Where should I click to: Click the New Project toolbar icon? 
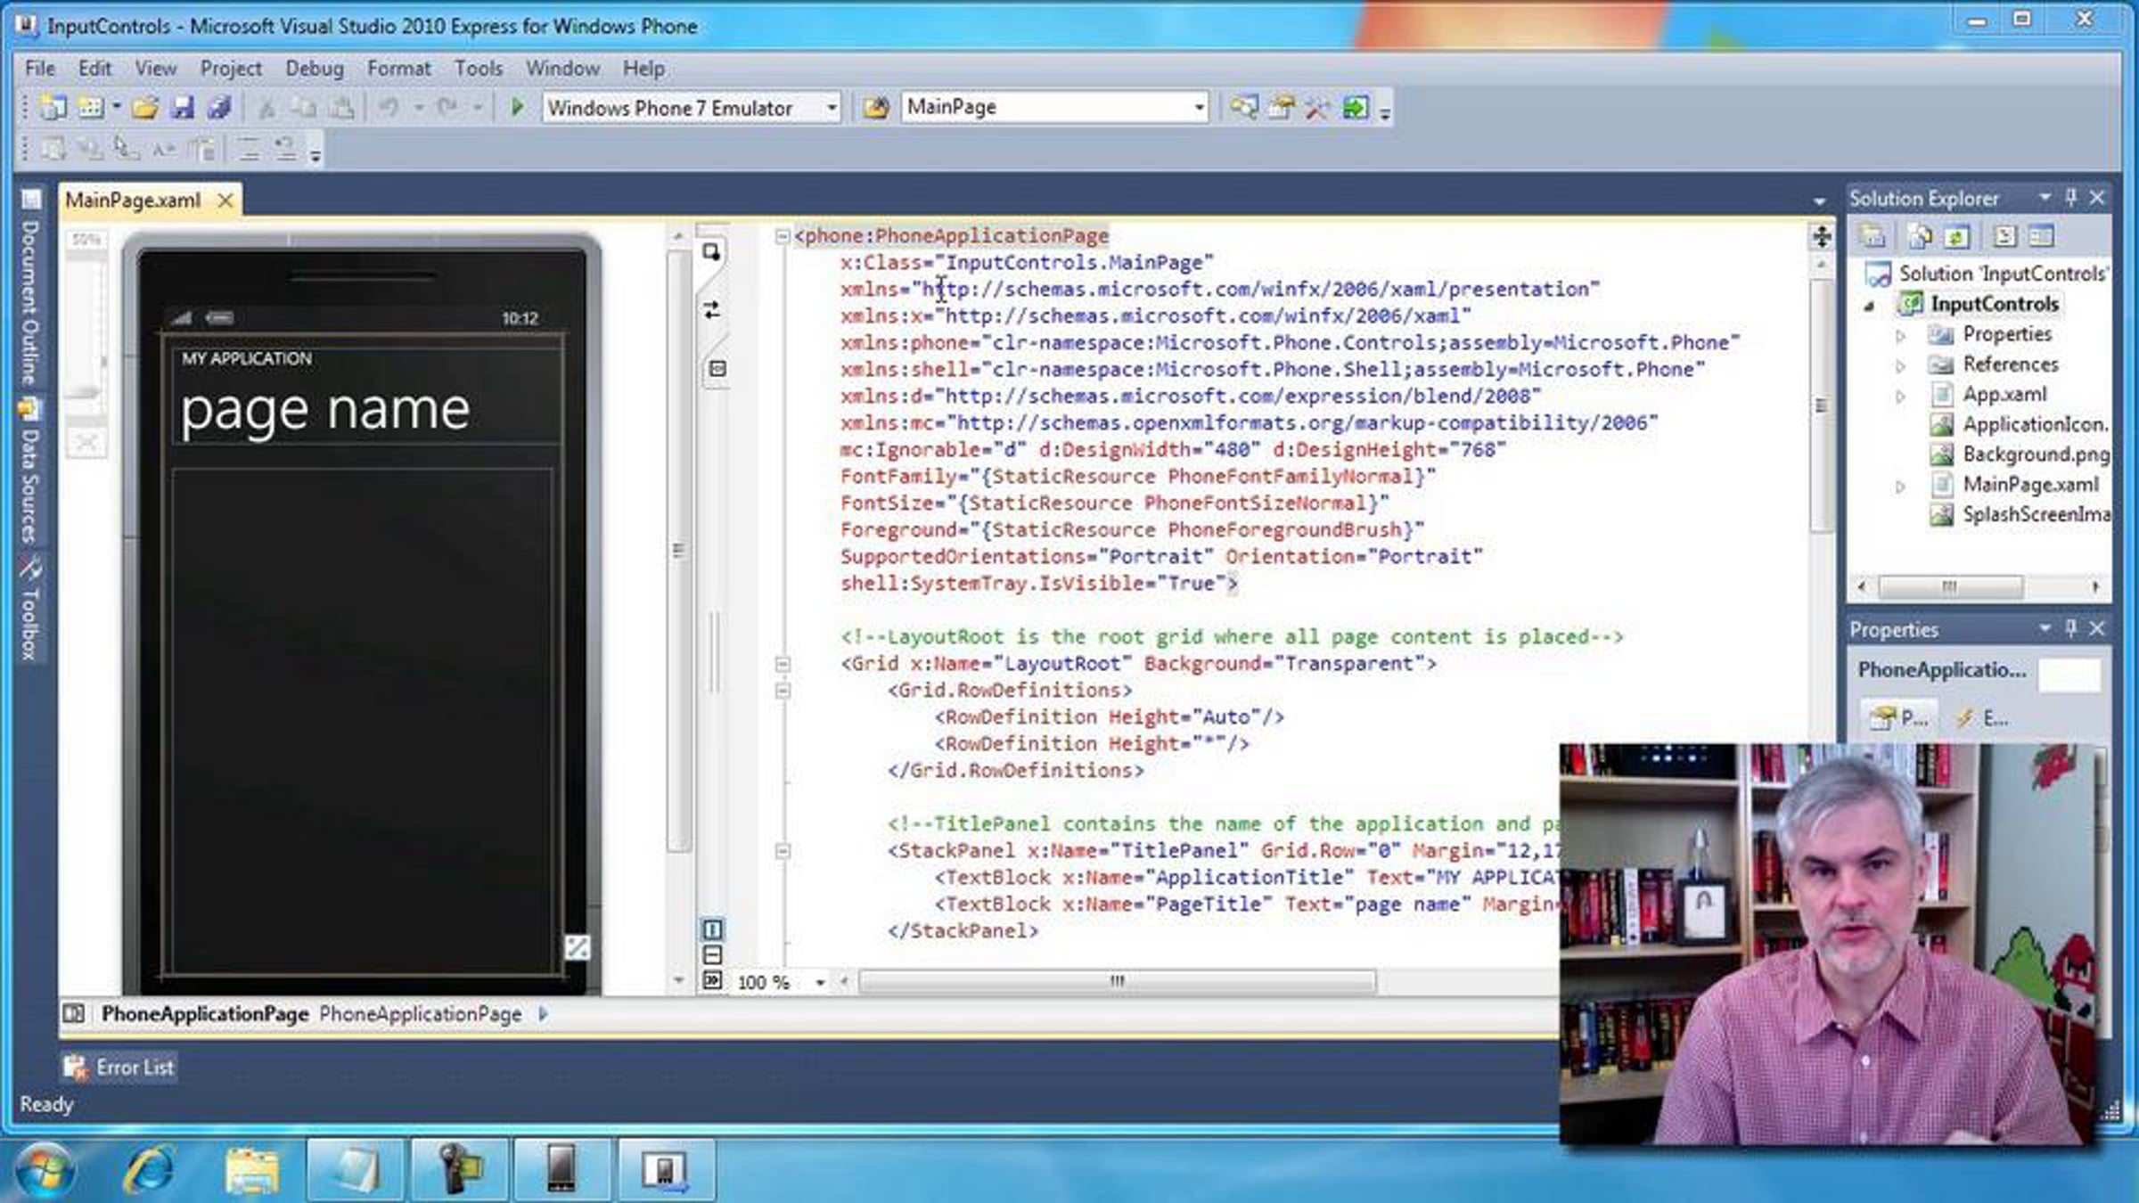[x=53, y=108]
